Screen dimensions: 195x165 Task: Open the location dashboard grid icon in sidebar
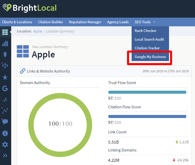point(5,32)
